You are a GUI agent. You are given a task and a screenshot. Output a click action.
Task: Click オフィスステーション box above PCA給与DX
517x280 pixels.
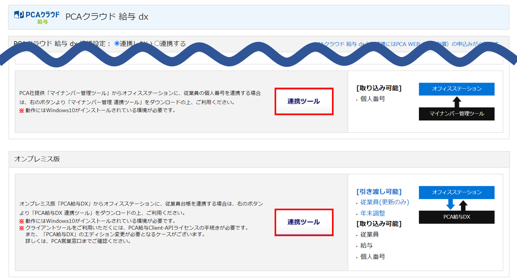tap(456, 192)
